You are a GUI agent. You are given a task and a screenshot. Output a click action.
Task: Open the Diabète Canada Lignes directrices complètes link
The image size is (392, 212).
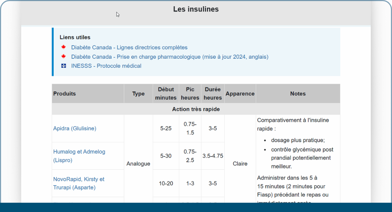[x=130, y=47]
